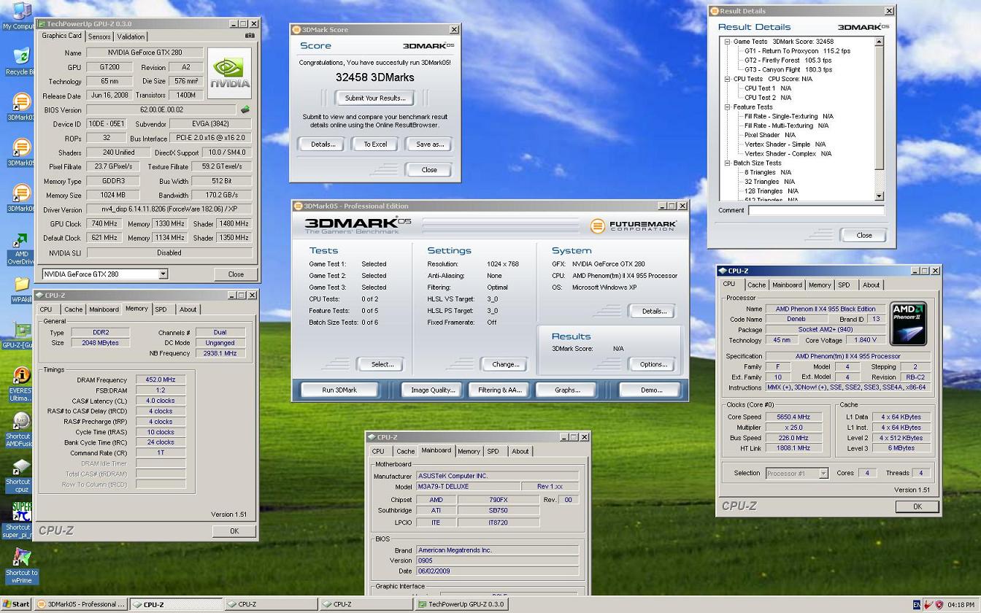Image resolution: width=981 pixels, height=613 pixels.
Task: Open Image Quality options
Action: pos(433,390)
